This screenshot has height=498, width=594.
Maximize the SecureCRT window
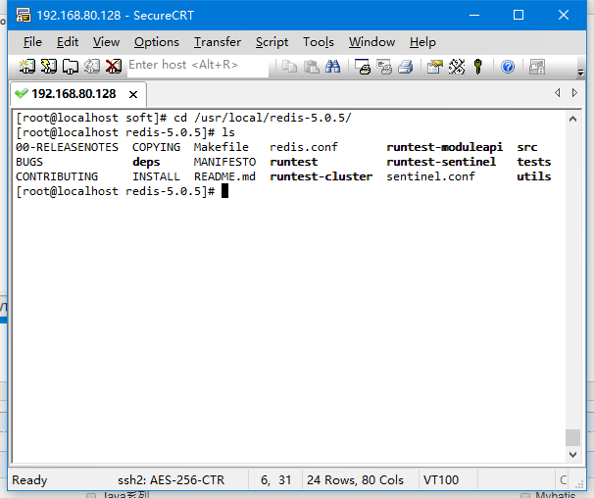pos(519,15)
